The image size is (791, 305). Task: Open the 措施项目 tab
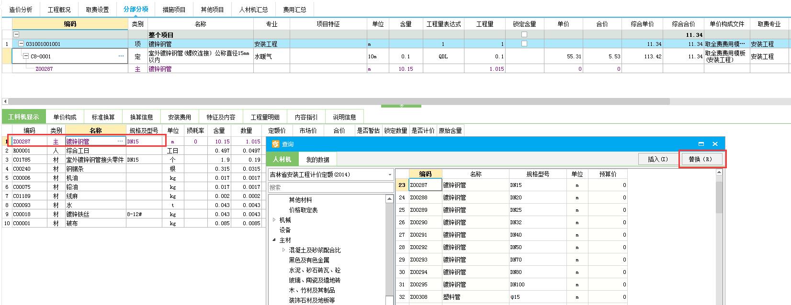pyautogui.click(x=174, y=10)
